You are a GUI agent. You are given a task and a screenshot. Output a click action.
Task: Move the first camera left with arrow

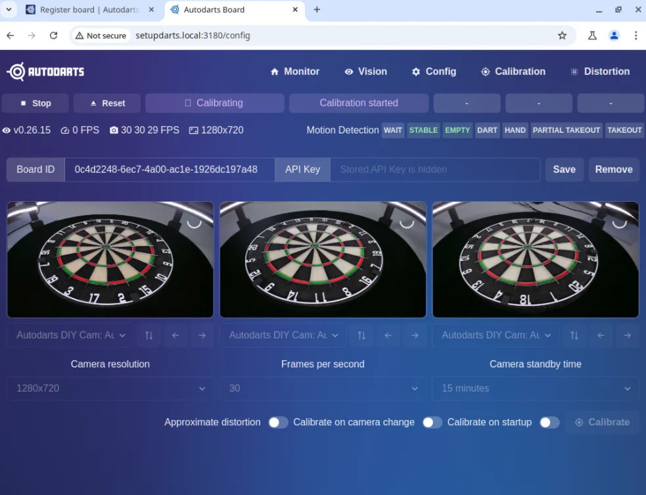175,335
